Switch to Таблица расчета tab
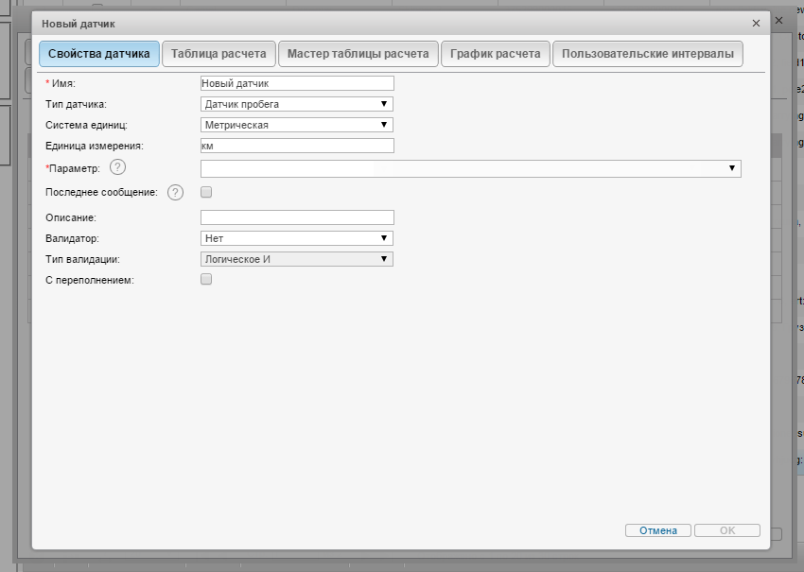The image size is (804, 572). pos(218,54)
